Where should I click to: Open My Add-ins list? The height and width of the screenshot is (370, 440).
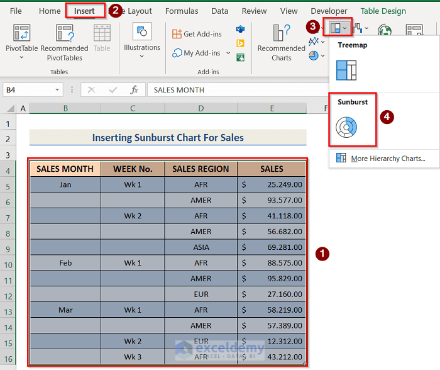(196, 53)
